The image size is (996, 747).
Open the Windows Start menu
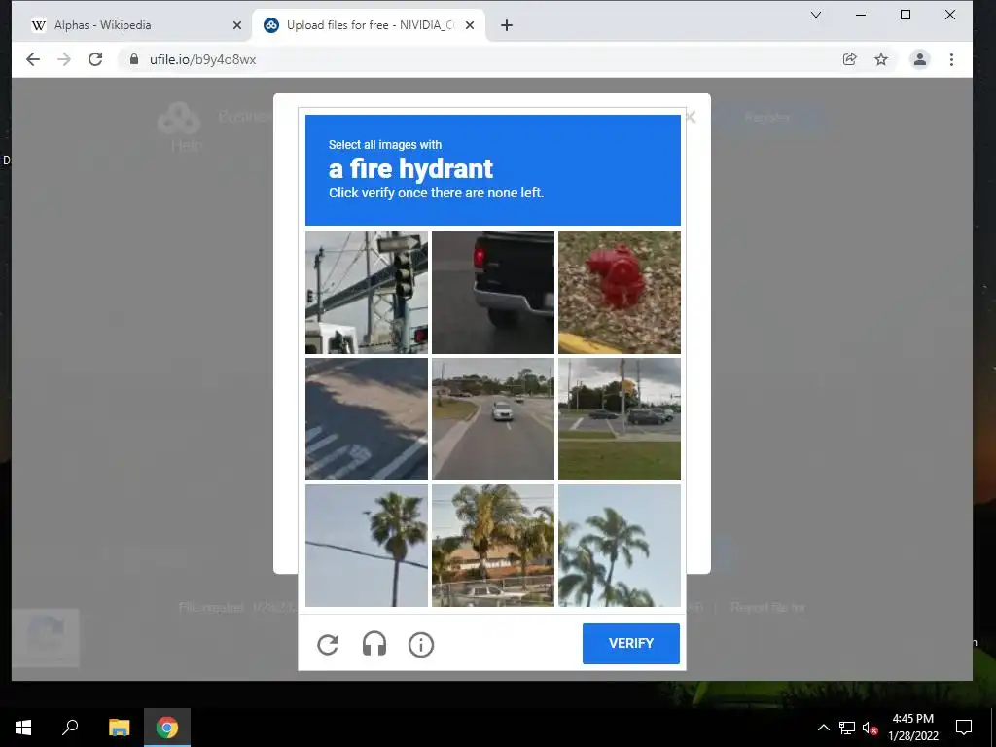coord(23,728)
